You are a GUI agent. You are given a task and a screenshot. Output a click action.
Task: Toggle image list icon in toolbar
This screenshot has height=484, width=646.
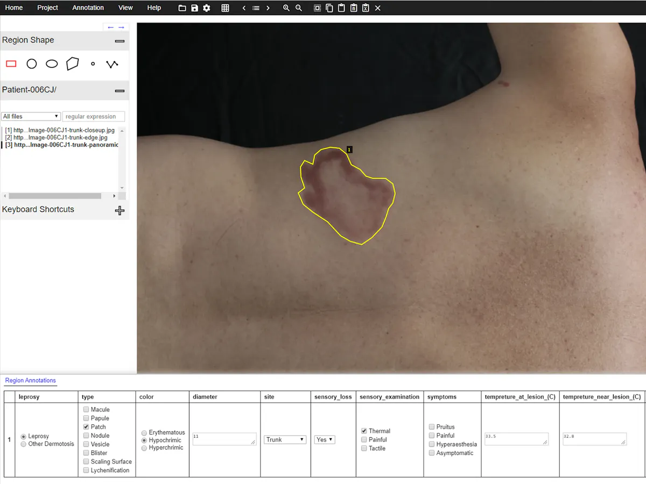tap(256, 8)
